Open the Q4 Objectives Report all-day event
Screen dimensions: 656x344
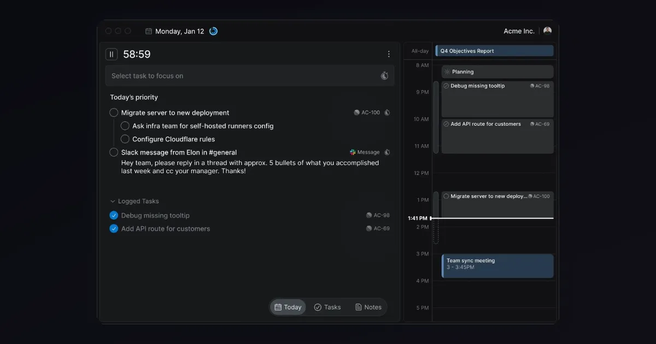[x=494, y=51]
